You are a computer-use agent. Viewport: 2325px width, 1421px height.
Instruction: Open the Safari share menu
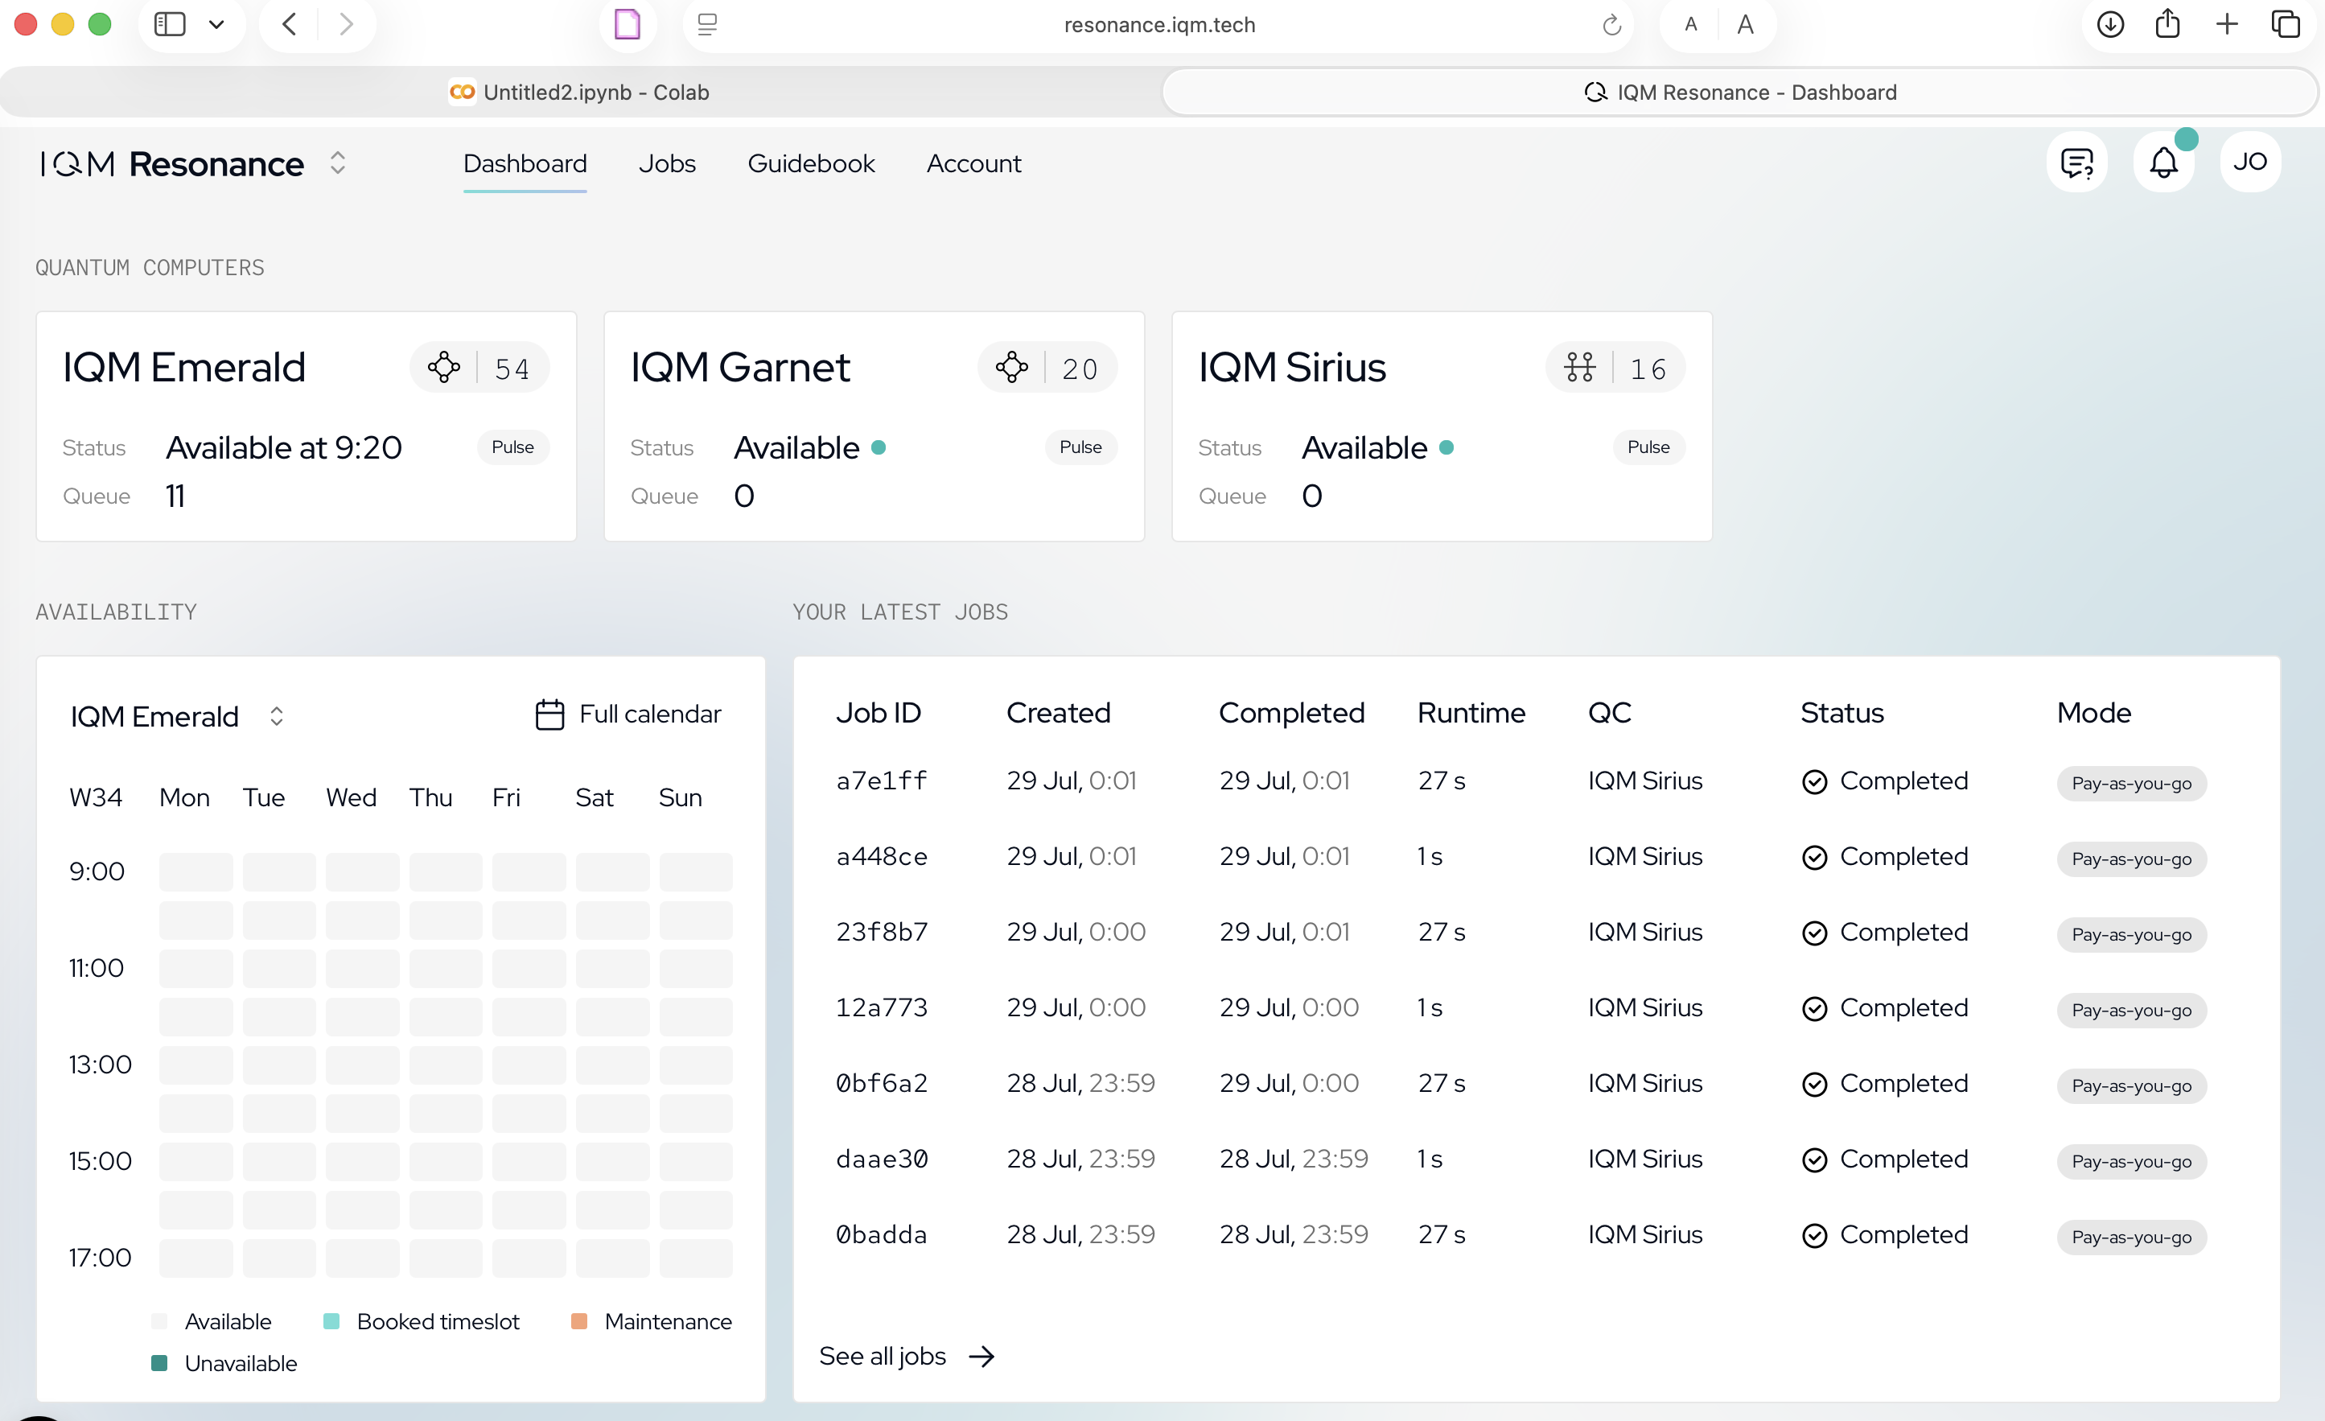click(2167, 23)
